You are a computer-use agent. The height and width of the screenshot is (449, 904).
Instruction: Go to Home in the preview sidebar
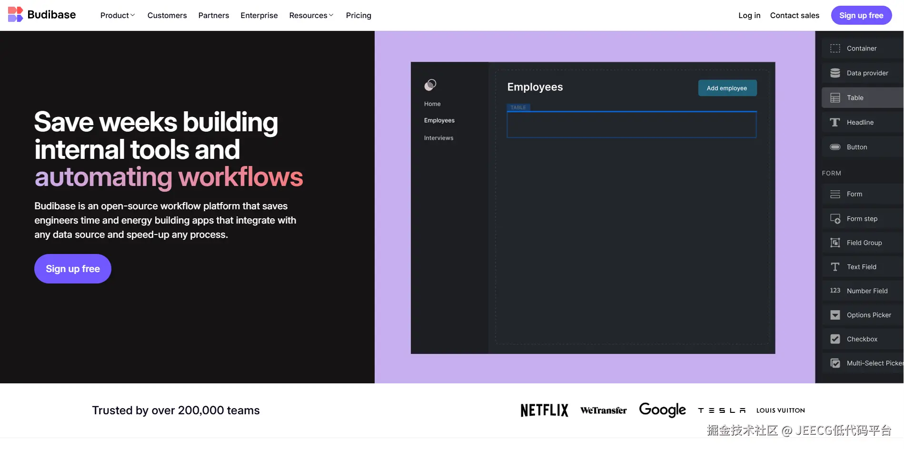click(432, 104)
